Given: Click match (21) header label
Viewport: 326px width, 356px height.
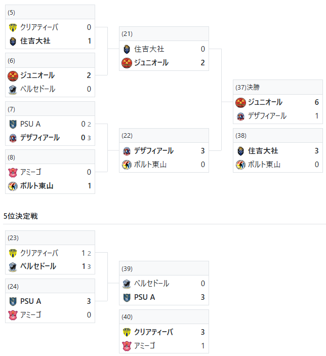Looking at the screenshot, I should [127, 34].
